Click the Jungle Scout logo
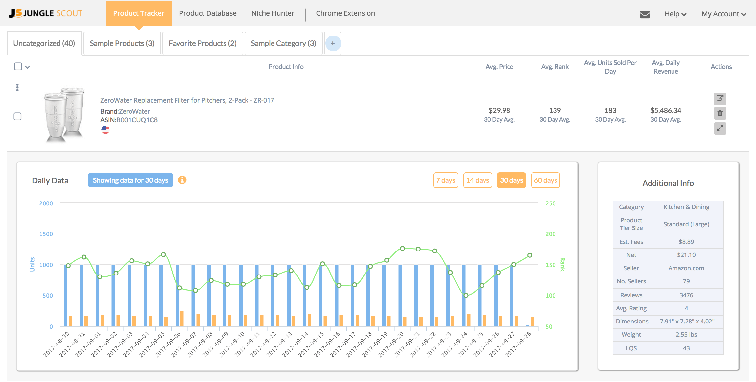Screen dimensions: 756x382 click(x=45, y=13)
